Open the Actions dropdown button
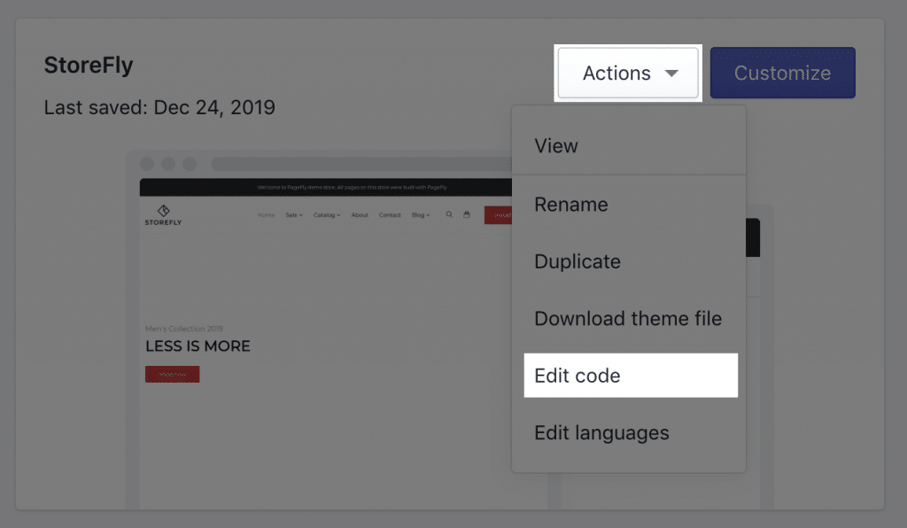This screenshot has width=907, height=528. 628,73
